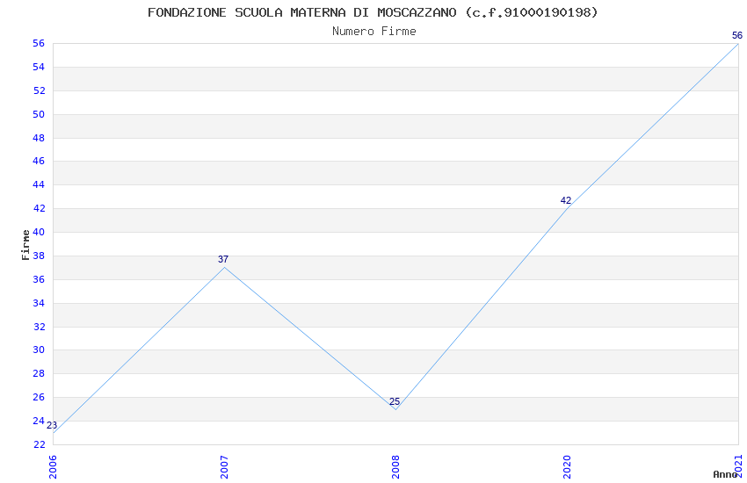
Task: Click the y-axis tick label 30
Action: [x=39, y=350]
